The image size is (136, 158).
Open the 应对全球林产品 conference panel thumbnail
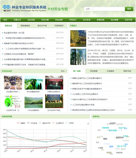[54, 101]
